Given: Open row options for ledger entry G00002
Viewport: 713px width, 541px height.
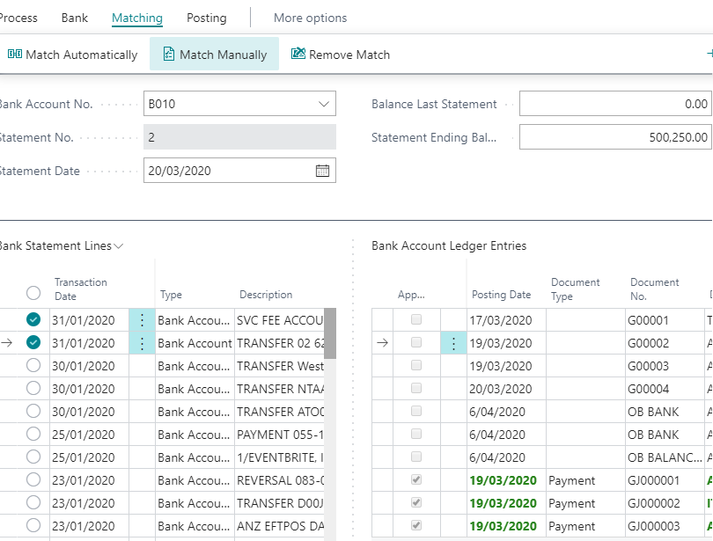Looking at the screenshot, I should tap(453, 343).
